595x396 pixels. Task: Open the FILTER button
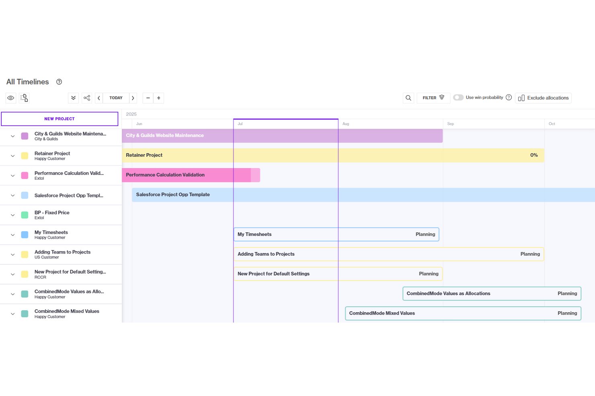tap(433, 98)
